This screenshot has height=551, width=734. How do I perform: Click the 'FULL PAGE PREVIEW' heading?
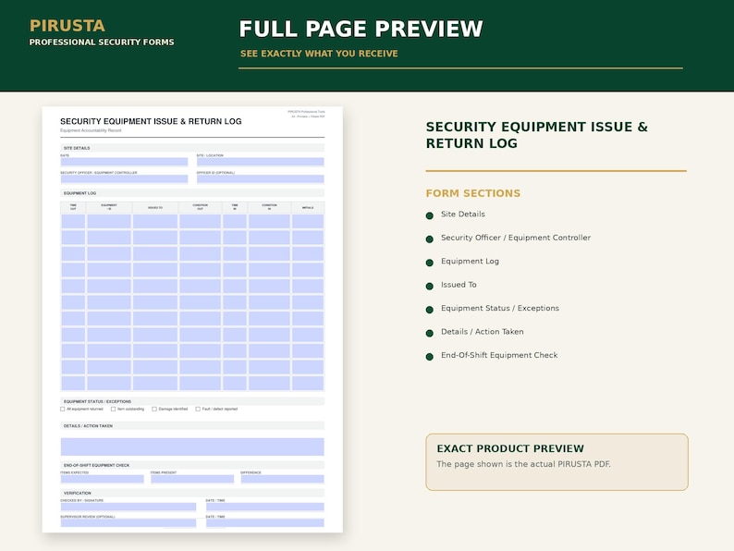pos(361,29)
